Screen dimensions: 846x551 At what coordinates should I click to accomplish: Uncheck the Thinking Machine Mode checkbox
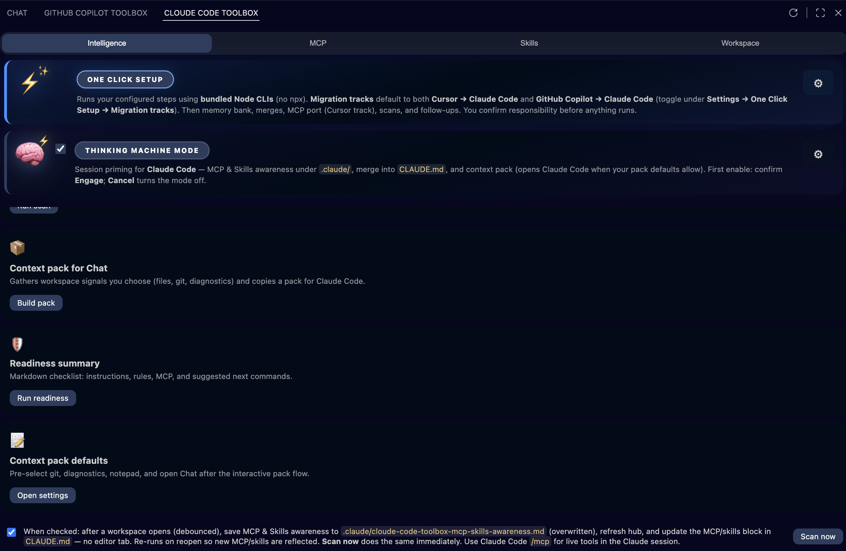point(61,148)
